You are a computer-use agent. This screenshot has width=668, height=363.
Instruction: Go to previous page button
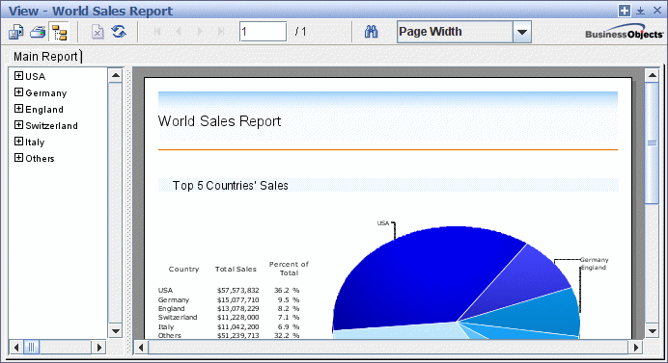[179, 32]
